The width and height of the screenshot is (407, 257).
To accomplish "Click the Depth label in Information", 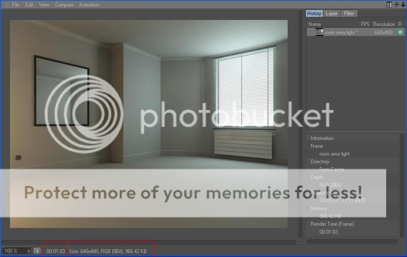I will click(317, 177).
